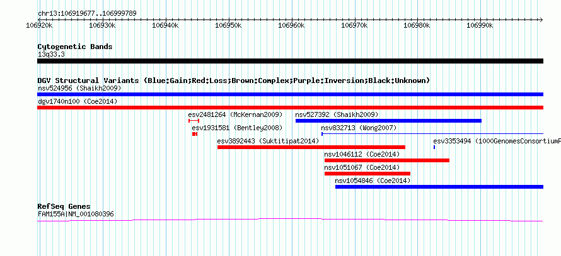The height and width of the screenshot is (256, 561).
Task: Click the FAM155A|NM_001080396 gene label
Action: pyautogui.click(x=76, y=214)
